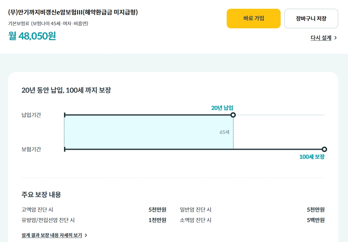This screenshot has height=242, width=348.
Task: Select the 20년 납입 slider handle
Action: point(233,115)
